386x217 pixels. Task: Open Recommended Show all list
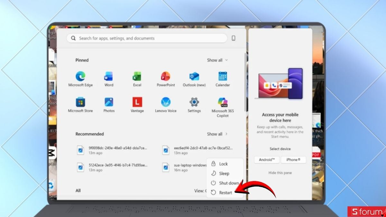tap(217, 134)
